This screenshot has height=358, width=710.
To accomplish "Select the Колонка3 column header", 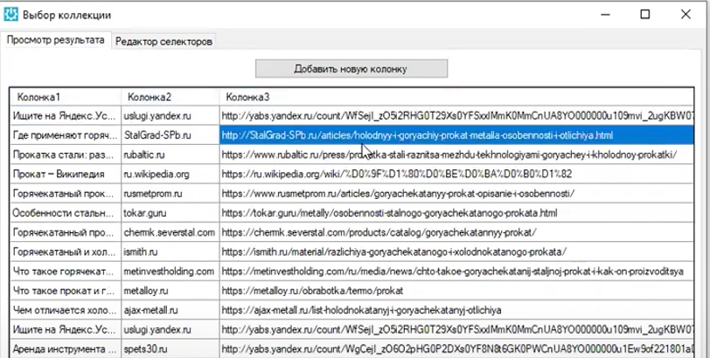I will click(456, 97).
